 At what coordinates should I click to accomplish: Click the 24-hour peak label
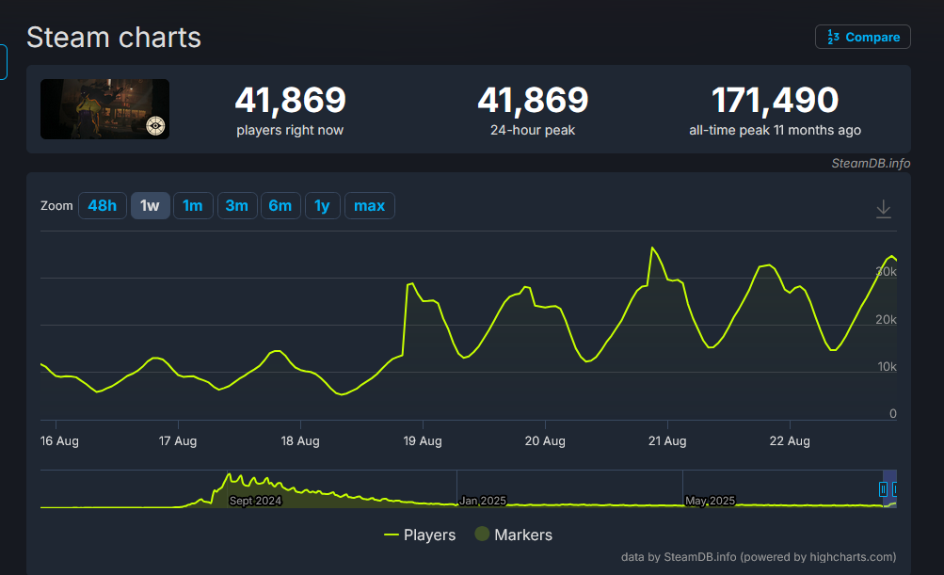[532, 130]
